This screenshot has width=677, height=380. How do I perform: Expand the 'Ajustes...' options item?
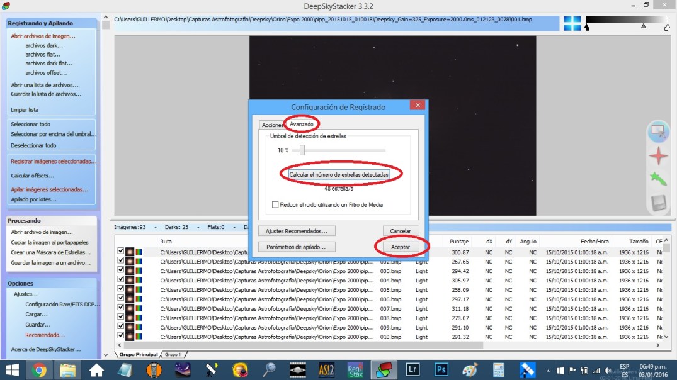click(x=26, y=294)
